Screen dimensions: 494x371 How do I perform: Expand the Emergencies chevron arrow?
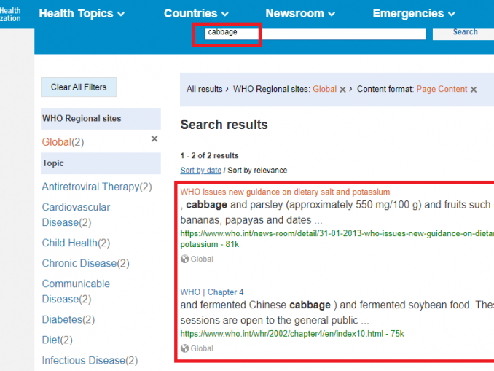pos(452,14)
